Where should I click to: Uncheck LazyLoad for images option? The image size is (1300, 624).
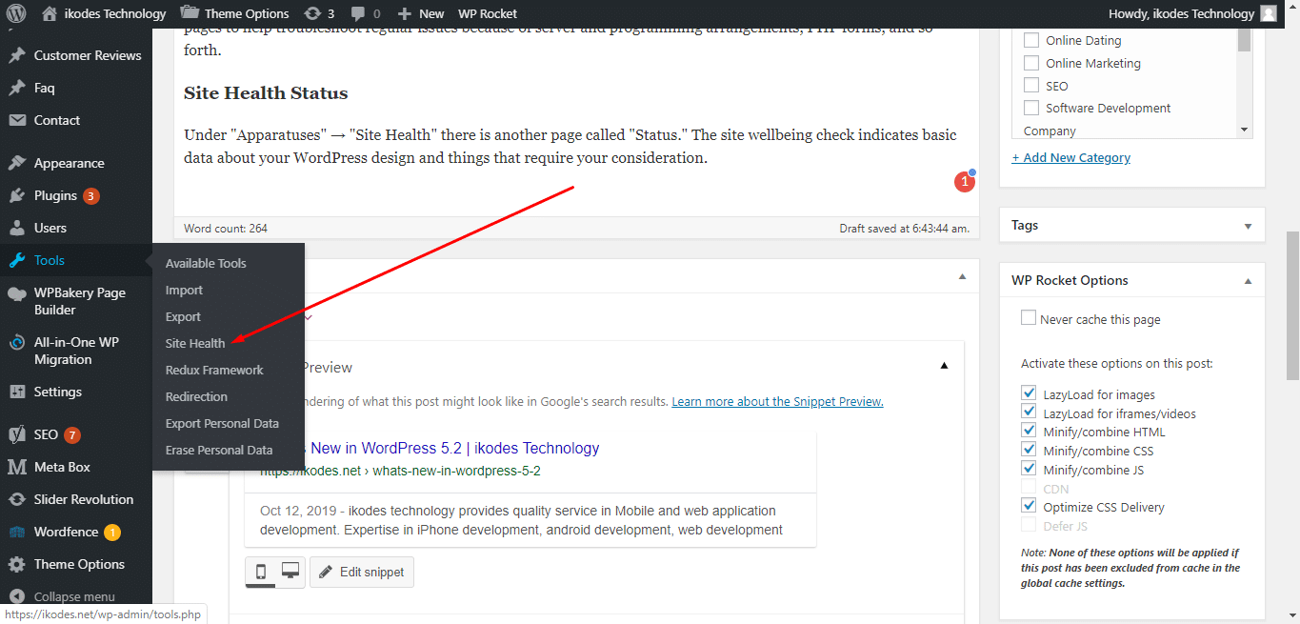tap(1029, 393)
